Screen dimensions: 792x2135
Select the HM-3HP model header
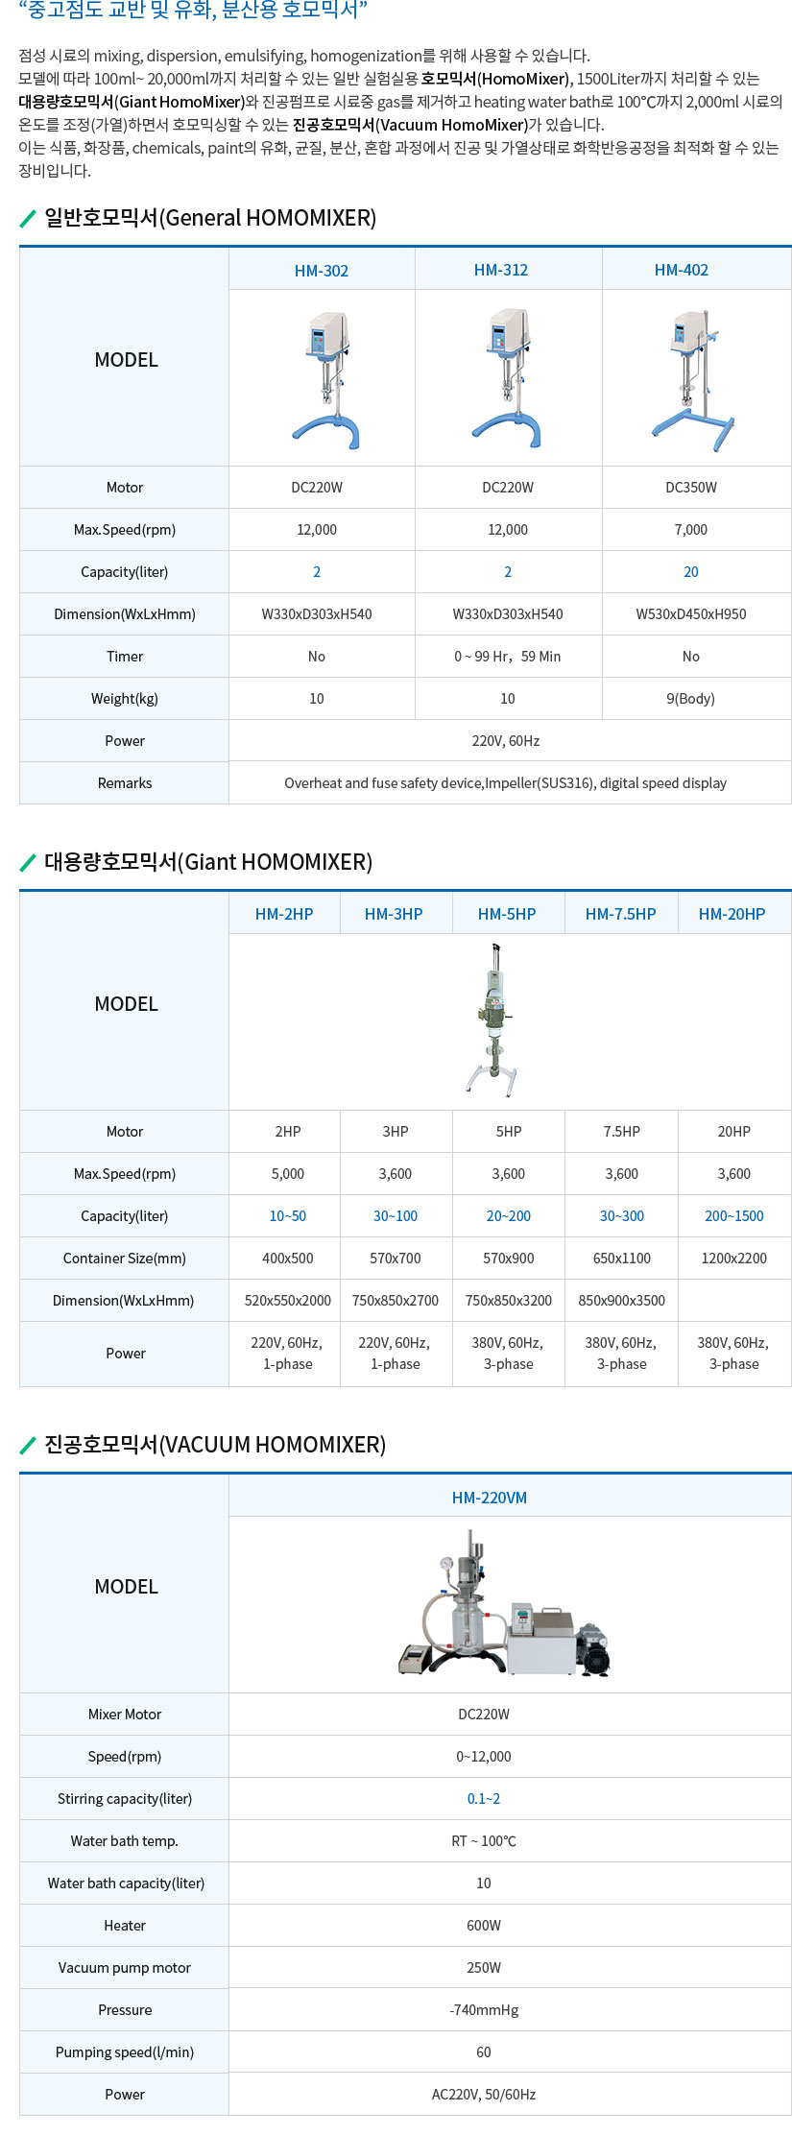click(394, 914)
